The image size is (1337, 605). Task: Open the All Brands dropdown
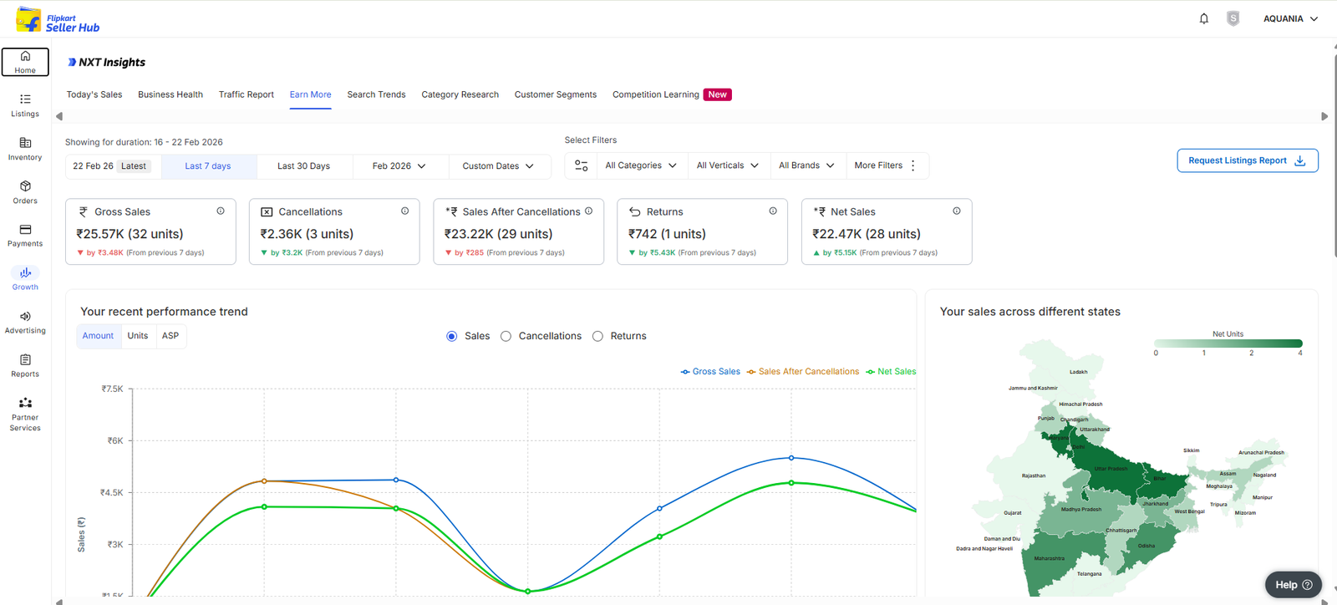click(806, 165)
